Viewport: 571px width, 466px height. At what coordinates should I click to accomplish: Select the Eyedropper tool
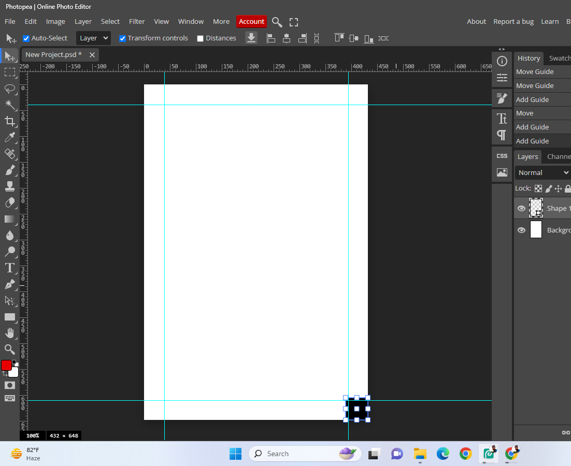(9, 137)
